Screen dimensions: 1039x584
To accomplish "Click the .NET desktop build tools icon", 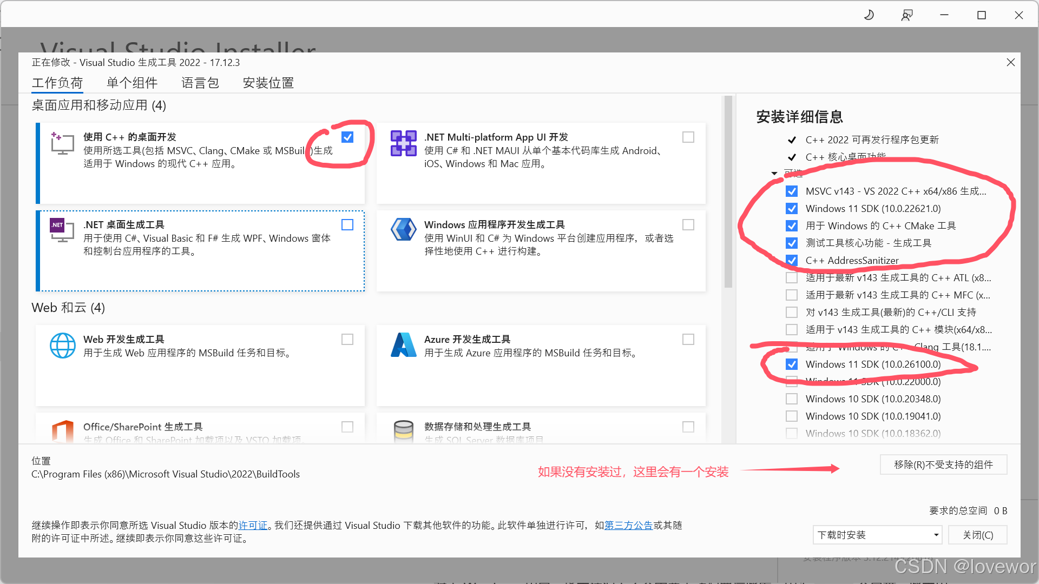I will pyautogui.click(x=62, y=231).
